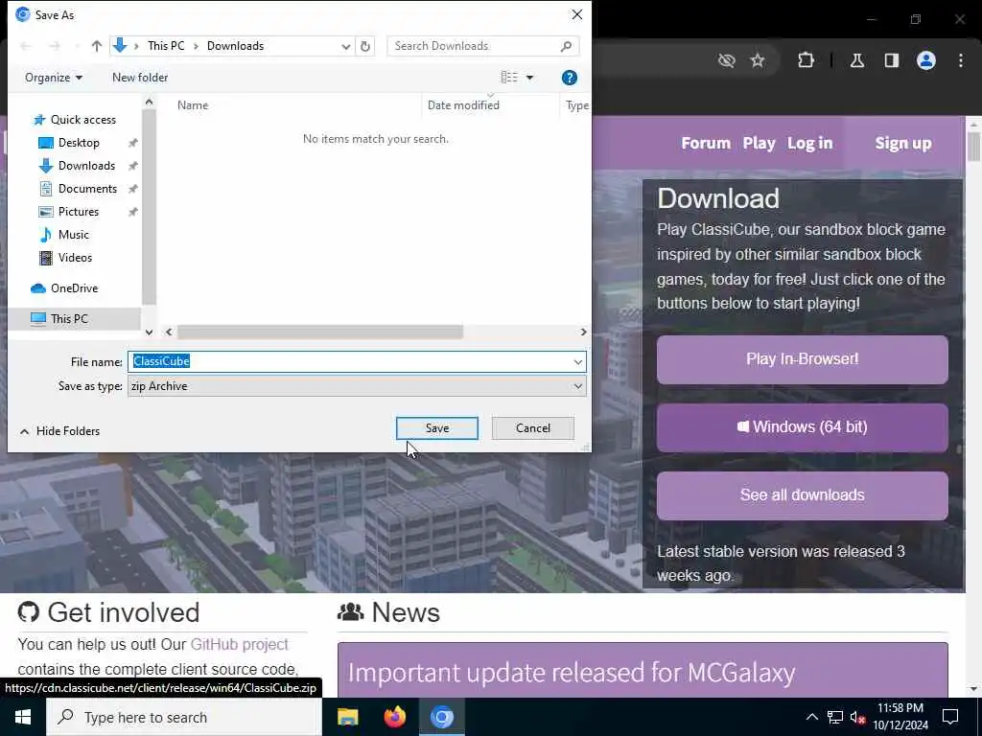
Task: Go up one folder level
Action: click(97, 46)
